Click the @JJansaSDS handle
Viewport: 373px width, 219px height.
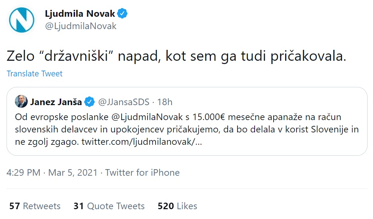pyautogui.click(x=124, y=102)
